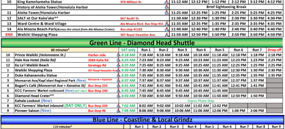Click wheelchair icon on Ala Moana Beach Park row
This screenshot has width=285, height=129.
(166, 29)
